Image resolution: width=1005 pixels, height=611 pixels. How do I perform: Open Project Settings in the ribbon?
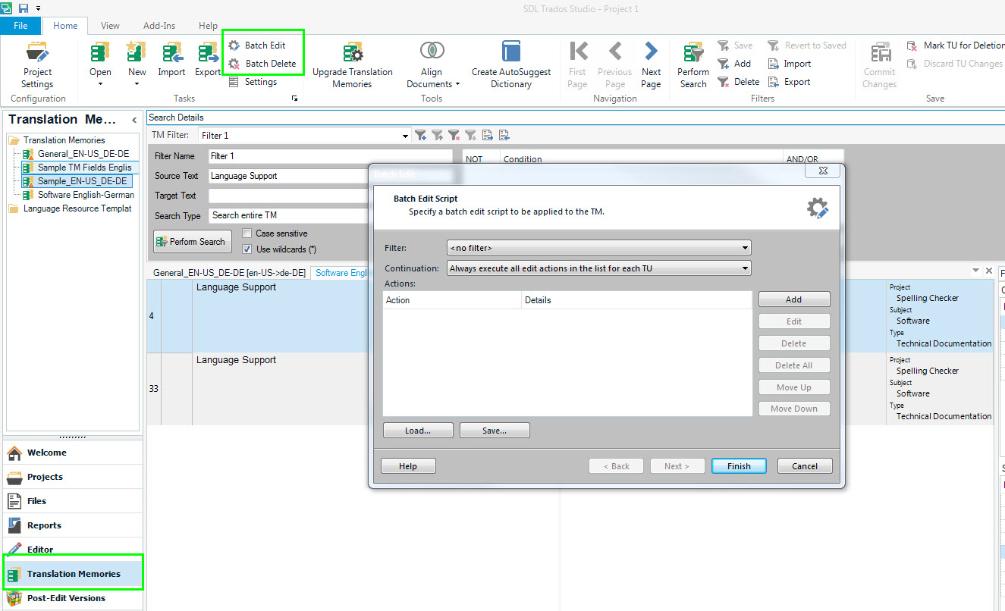click(x=37, y=65)
